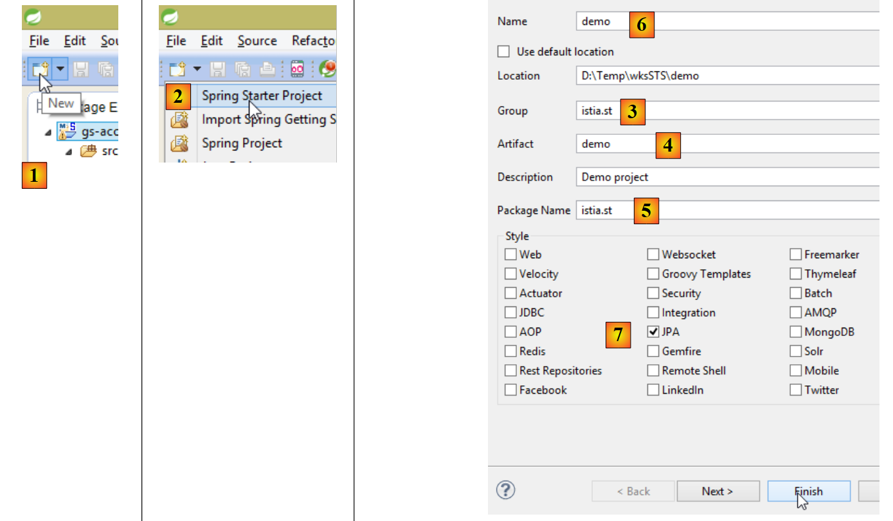Click the src package folder icon
893x521 pixels.
[88, 152]
